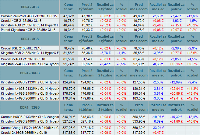Click the half-year difference +22,04 €
Viewport: 200px width, 135px height.
pyautogui.click(x=176, y=89)
